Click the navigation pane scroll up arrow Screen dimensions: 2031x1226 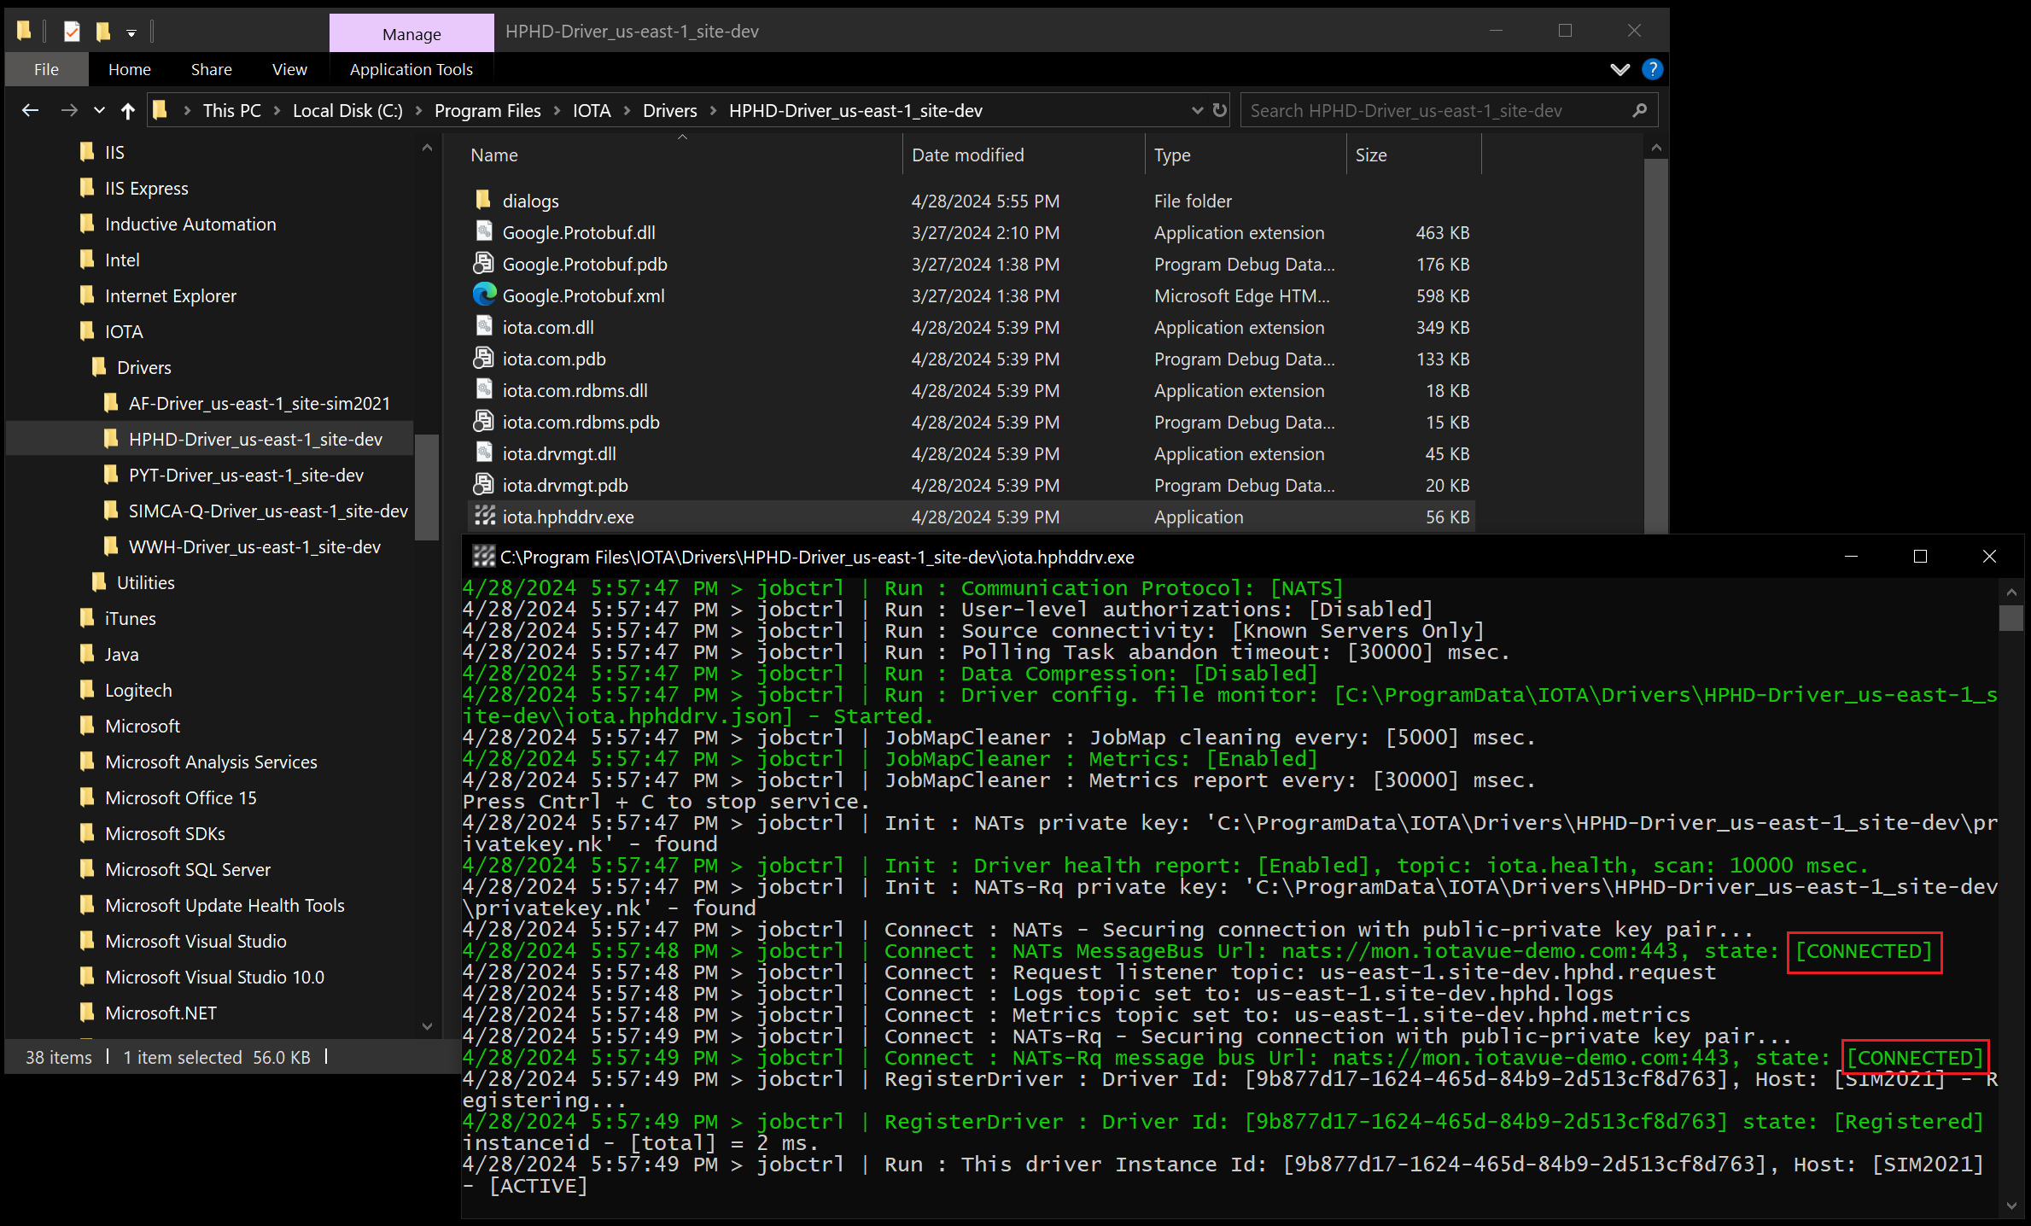coord(427,149)
